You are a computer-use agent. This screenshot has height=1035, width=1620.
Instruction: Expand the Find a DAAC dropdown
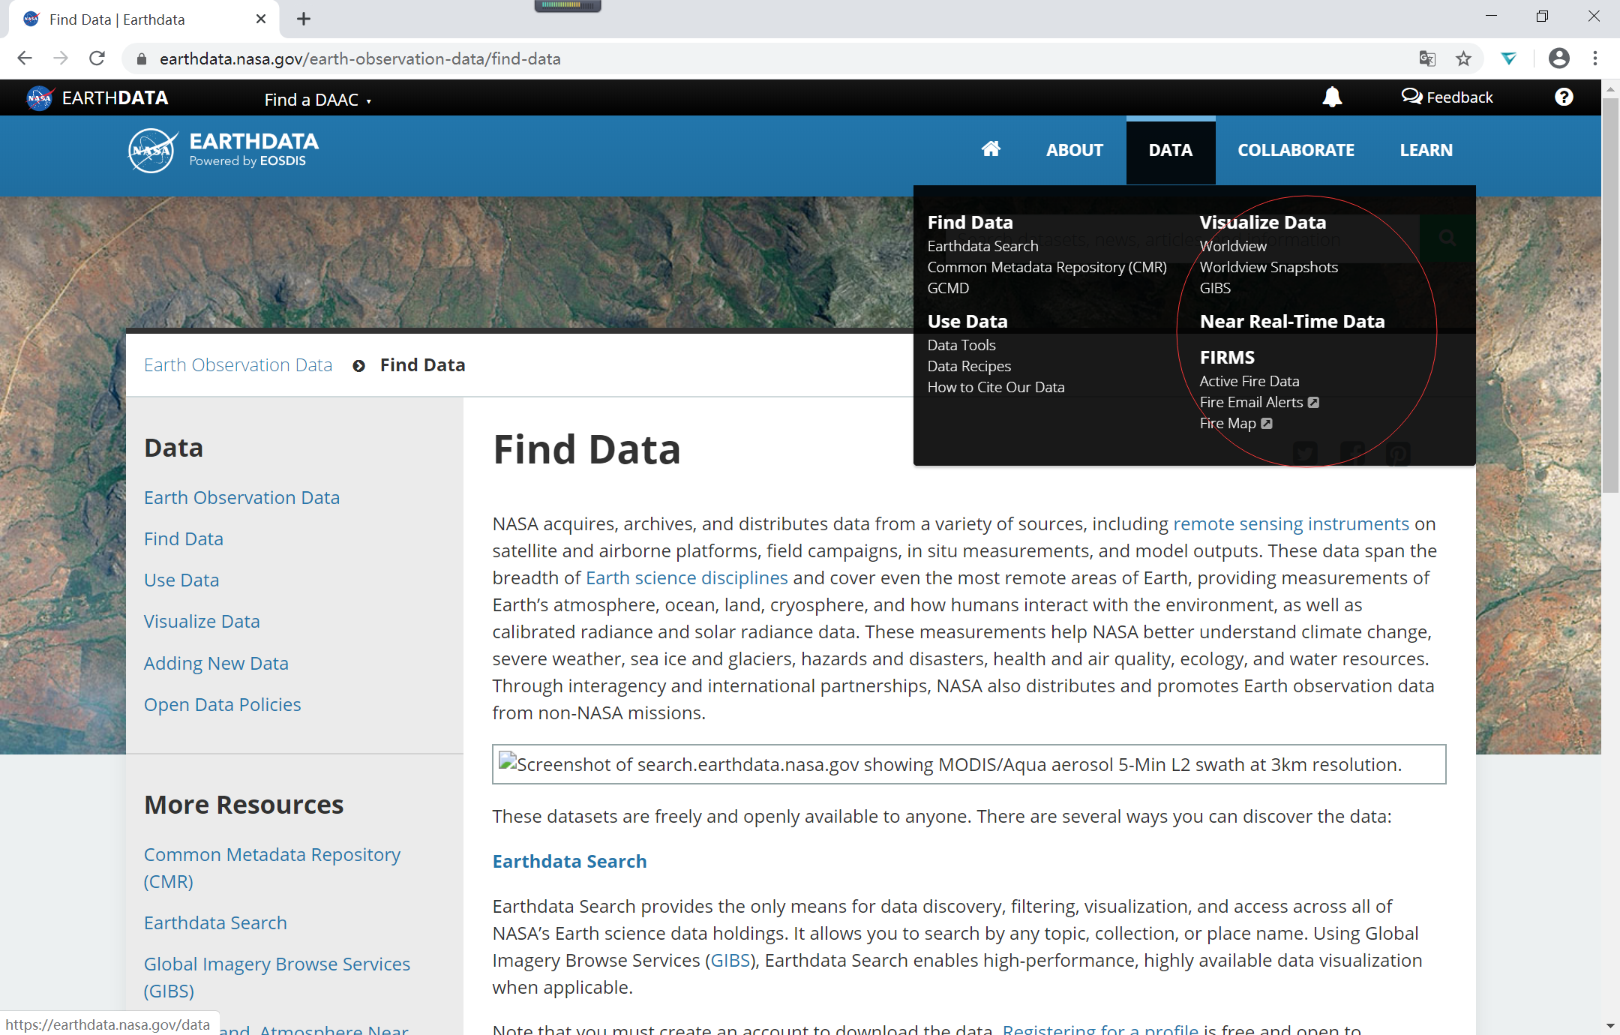[x=317, y=99]
